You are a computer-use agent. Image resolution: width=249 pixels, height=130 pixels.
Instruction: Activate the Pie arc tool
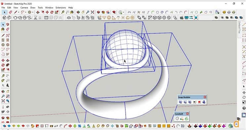pos(8,54)
